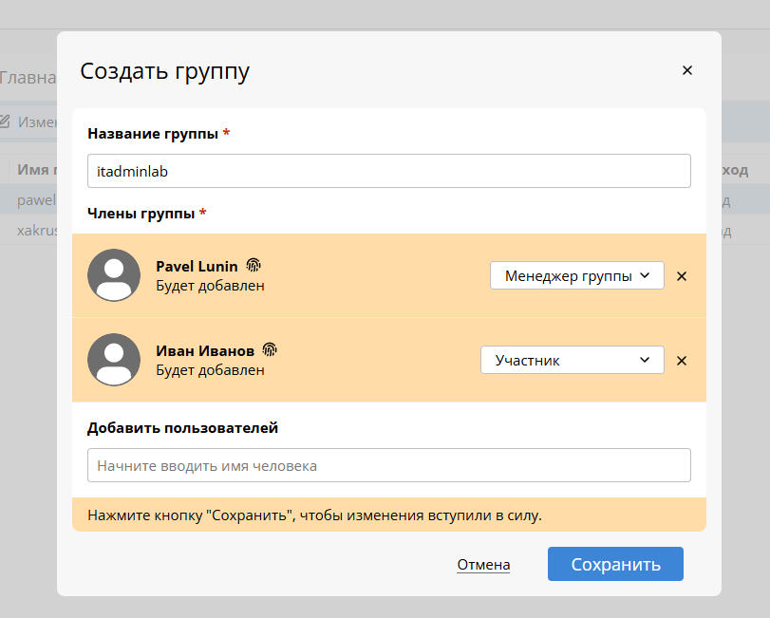Click the Название группы input field
This screenshot has width=770, height=618.
tap(389, 171)
